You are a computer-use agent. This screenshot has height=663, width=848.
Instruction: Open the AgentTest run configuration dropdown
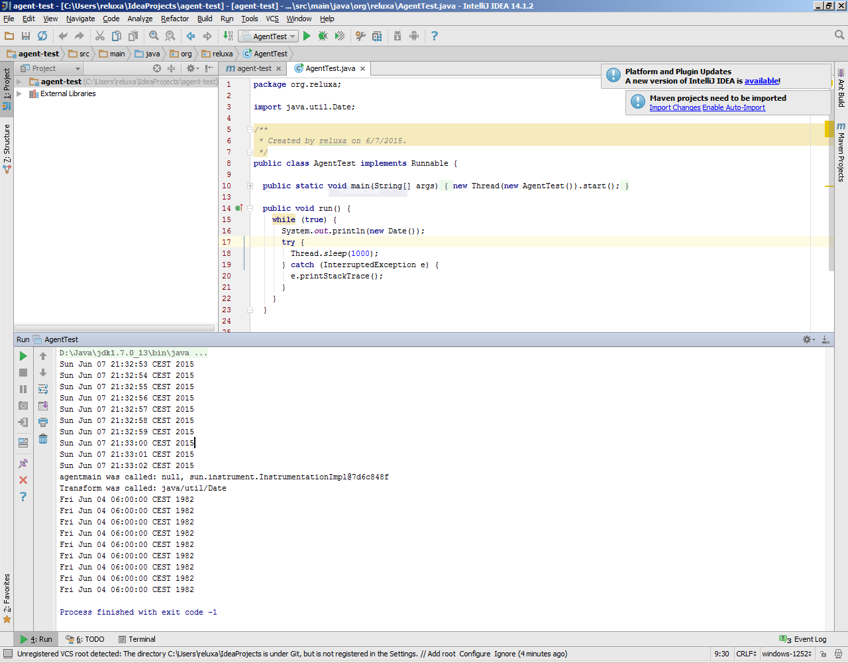pyautogui.click(x=268, y=36)
